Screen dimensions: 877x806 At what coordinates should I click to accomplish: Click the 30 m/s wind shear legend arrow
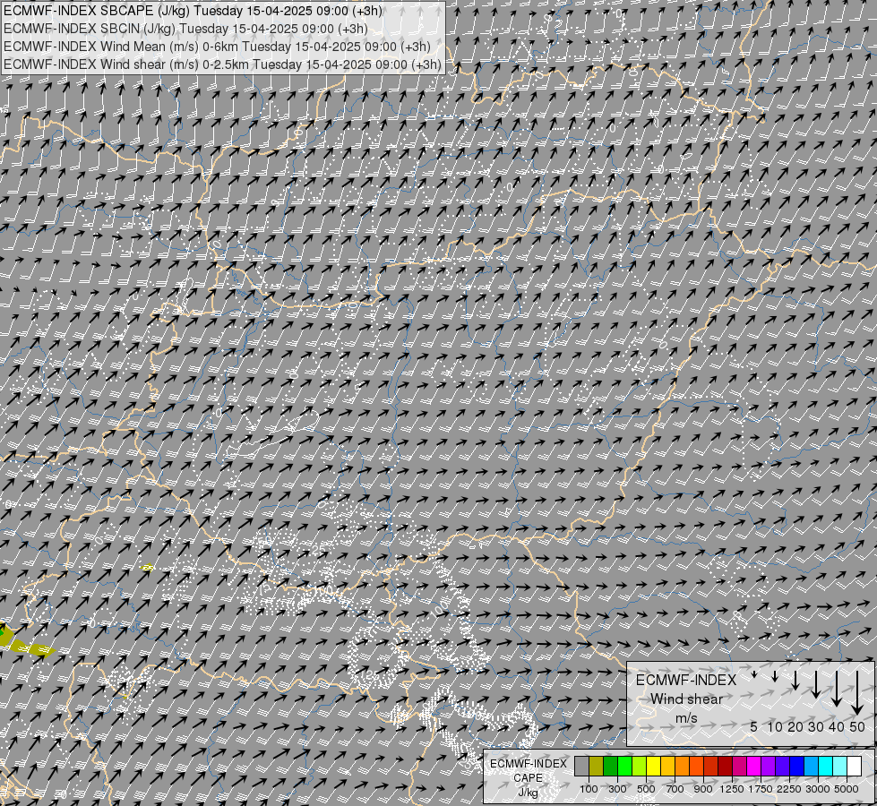816,684
